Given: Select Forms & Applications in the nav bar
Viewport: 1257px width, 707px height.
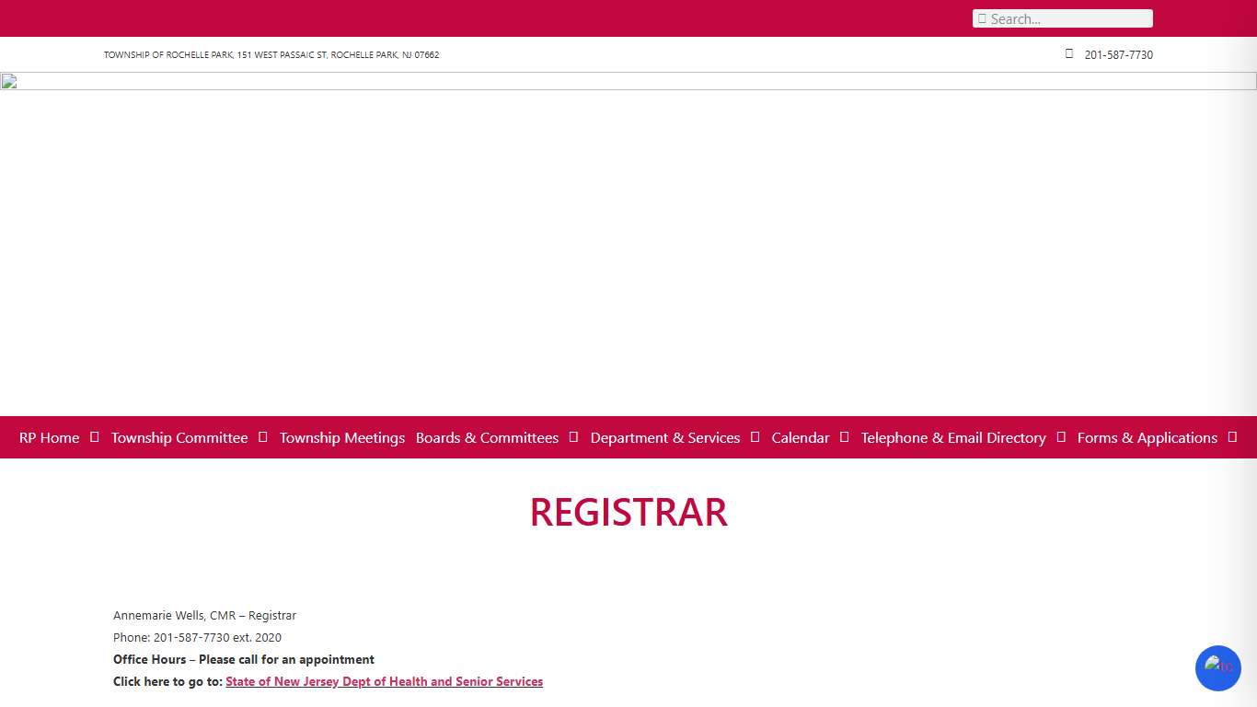Looking at the screenshot, I should point(1147,437).
